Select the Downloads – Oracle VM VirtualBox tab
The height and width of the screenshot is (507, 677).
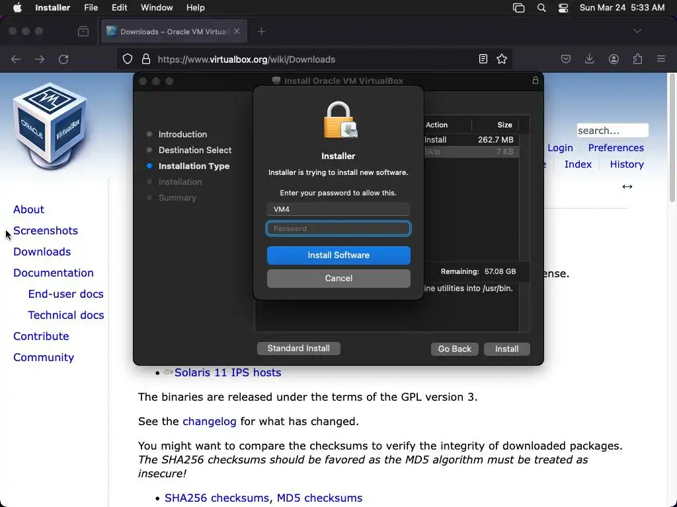174,32
